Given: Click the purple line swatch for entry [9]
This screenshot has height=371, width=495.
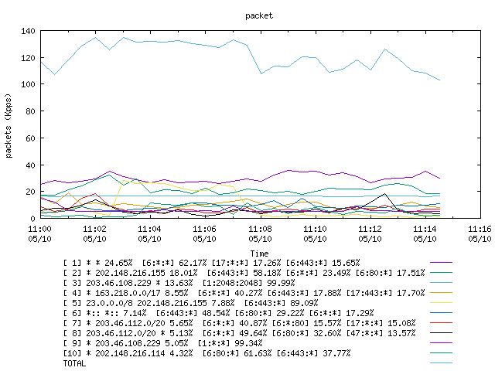Looking at the screenshot, I should (441, 343).
